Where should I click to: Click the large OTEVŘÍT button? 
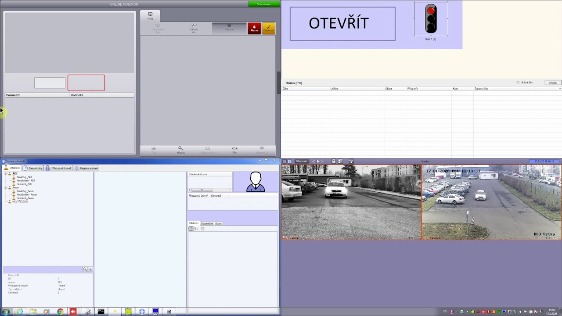coord(342,24)
